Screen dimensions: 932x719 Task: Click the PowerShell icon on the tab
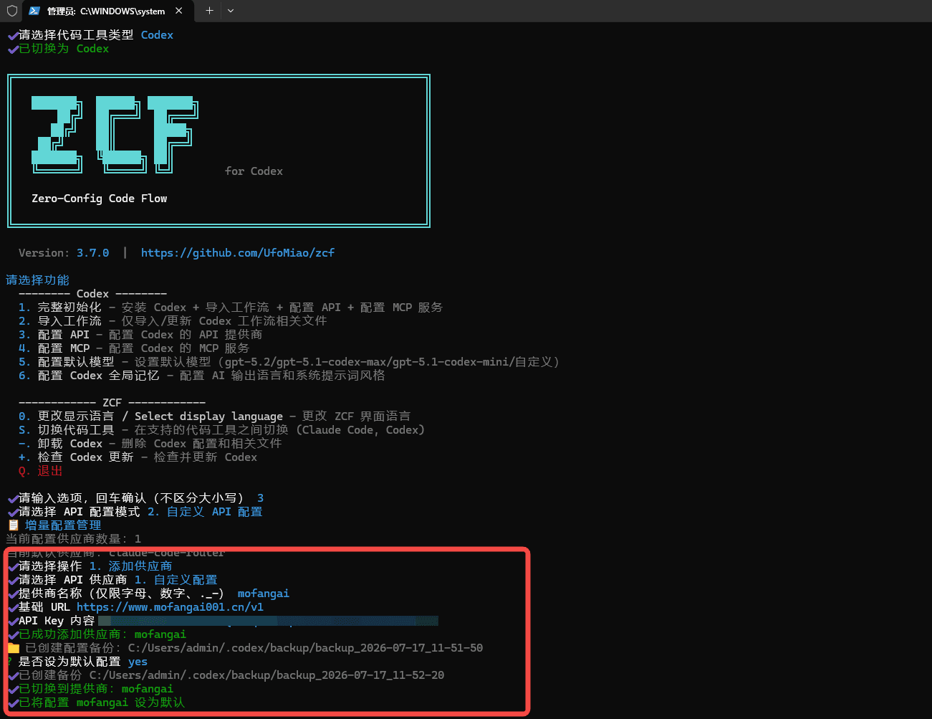(34, 11)
